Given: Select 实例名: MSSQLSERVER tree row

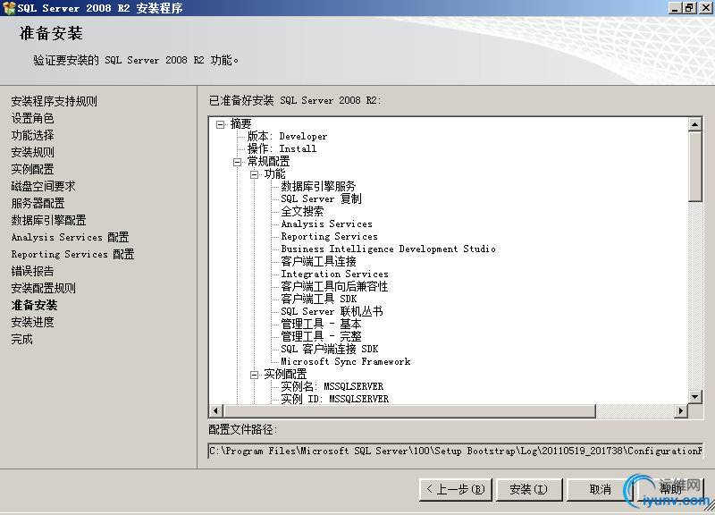Looking at the screenshot, I should pyautogui.click(x=332, y=387).
